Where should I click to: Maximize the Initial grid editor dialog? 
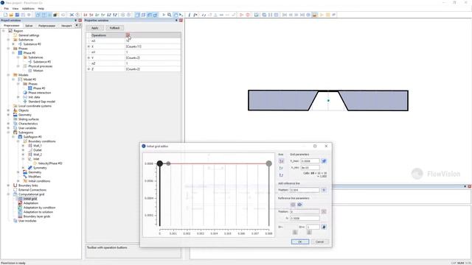tap(315, 146)
